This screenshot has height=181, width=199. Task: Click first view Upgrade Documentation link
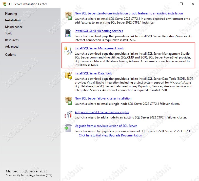coord(110,135)
